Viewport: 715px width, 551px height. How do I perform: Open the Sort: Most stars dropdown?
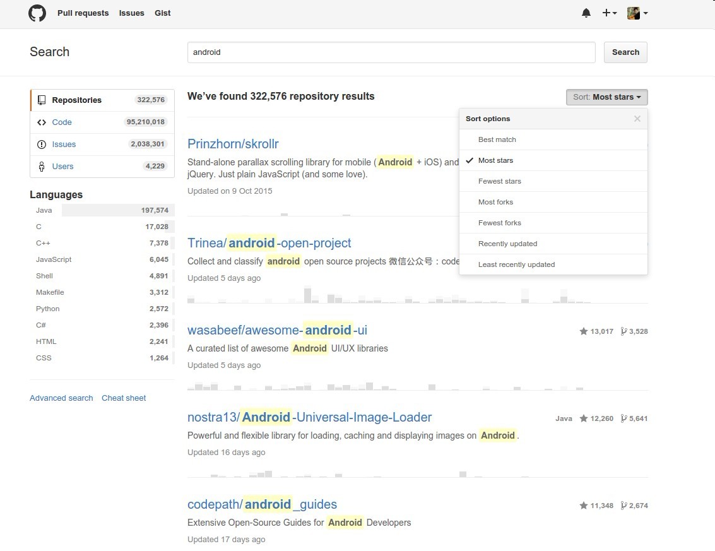[x=606, y=97]
